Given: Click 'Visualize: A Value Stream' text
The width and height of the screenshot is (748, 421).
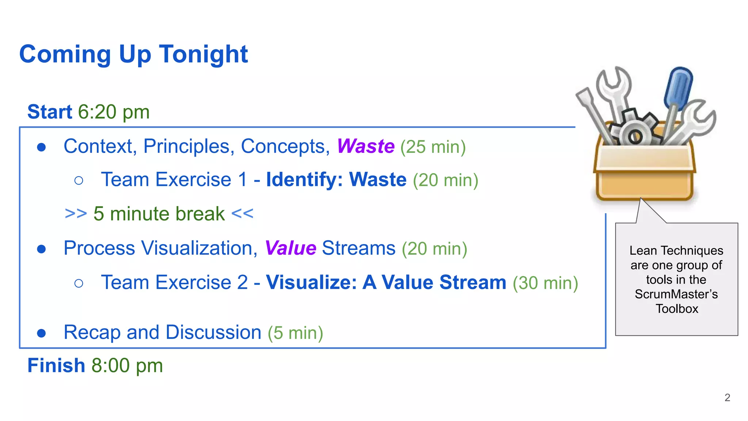Looking at the screenshot, I should 386,282.
